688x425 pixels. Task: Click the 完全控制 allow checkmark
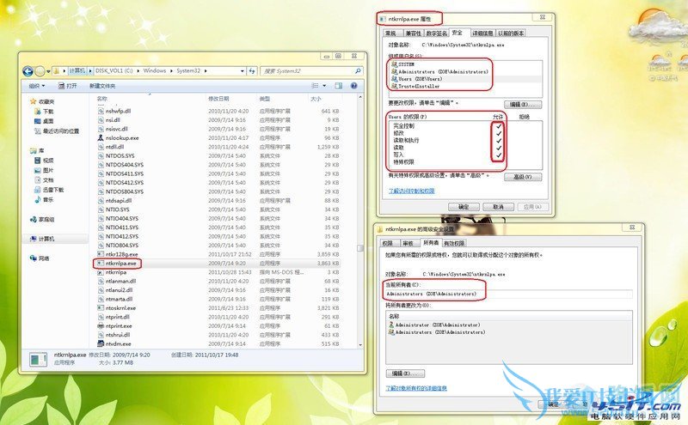click(x=499, y=125)
